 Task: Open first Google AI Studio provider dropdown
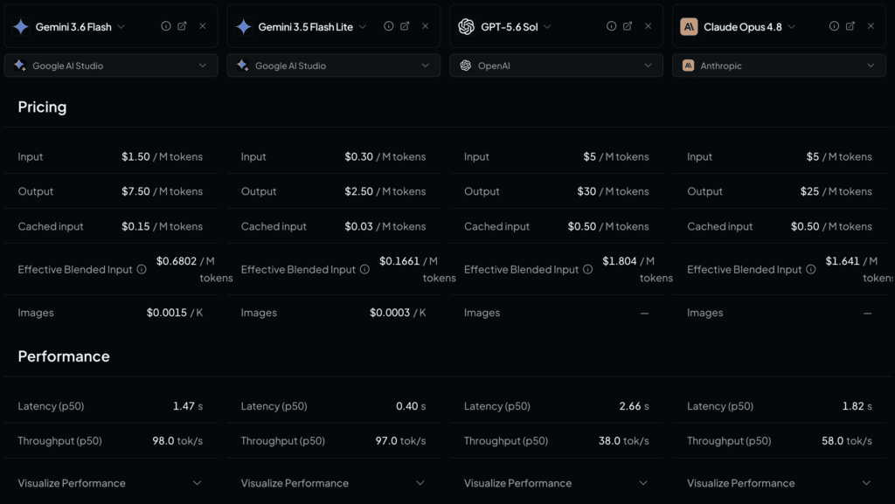pos(111,66)
